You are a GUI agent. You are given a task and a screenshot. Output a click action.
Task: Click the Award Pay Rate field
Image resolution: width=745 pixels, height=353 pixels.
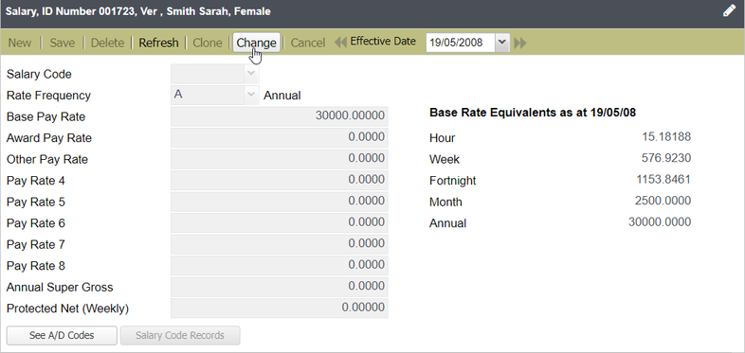click(x=280, y=137)
